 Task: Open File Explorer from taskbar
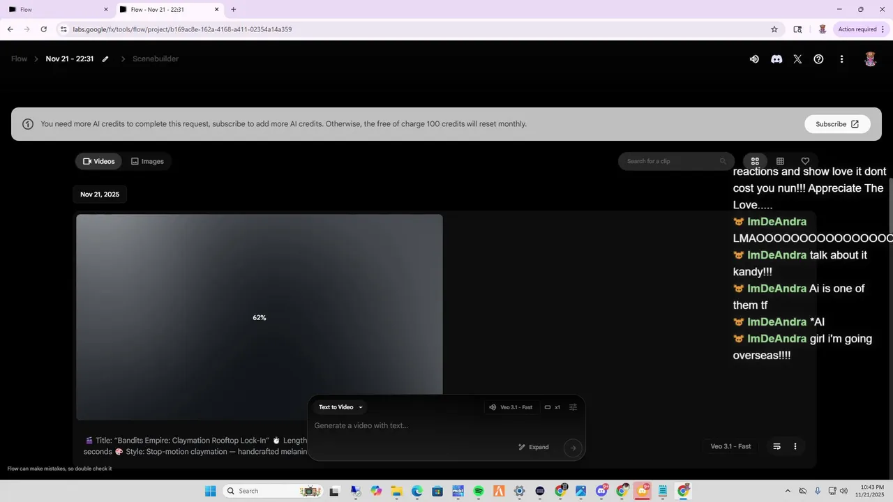pyautogui.click(x=396, y=491)
